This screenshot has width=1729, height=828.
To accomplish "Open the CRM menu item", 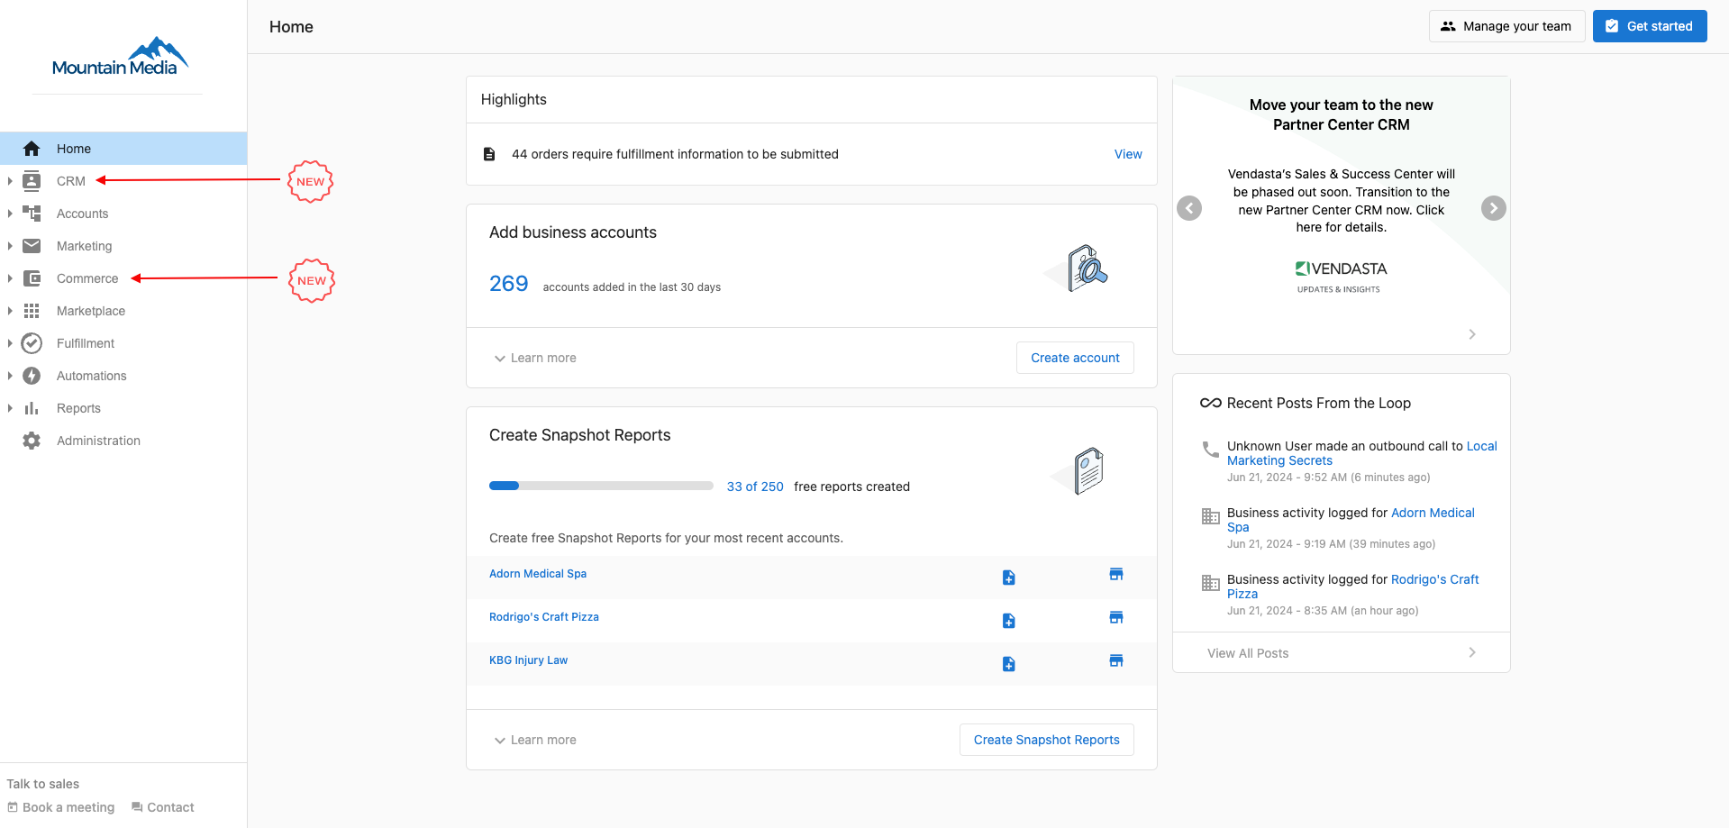I will [x=123, y=181].
